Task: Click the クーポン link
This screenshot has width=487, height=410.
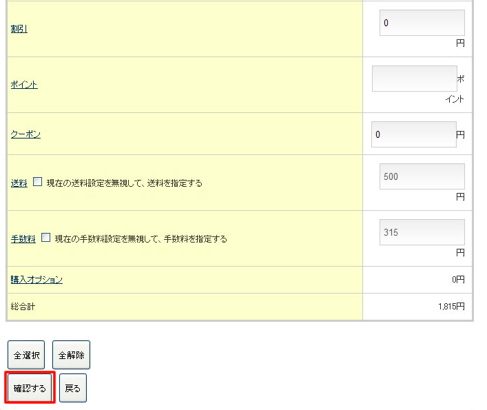Action: 25,134
